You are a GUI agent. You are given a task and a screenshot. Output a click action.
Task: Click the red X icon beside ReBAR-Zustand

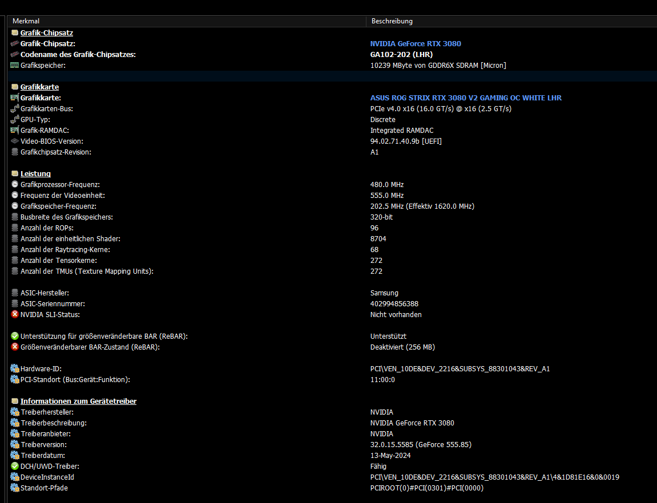click(15, 347)
